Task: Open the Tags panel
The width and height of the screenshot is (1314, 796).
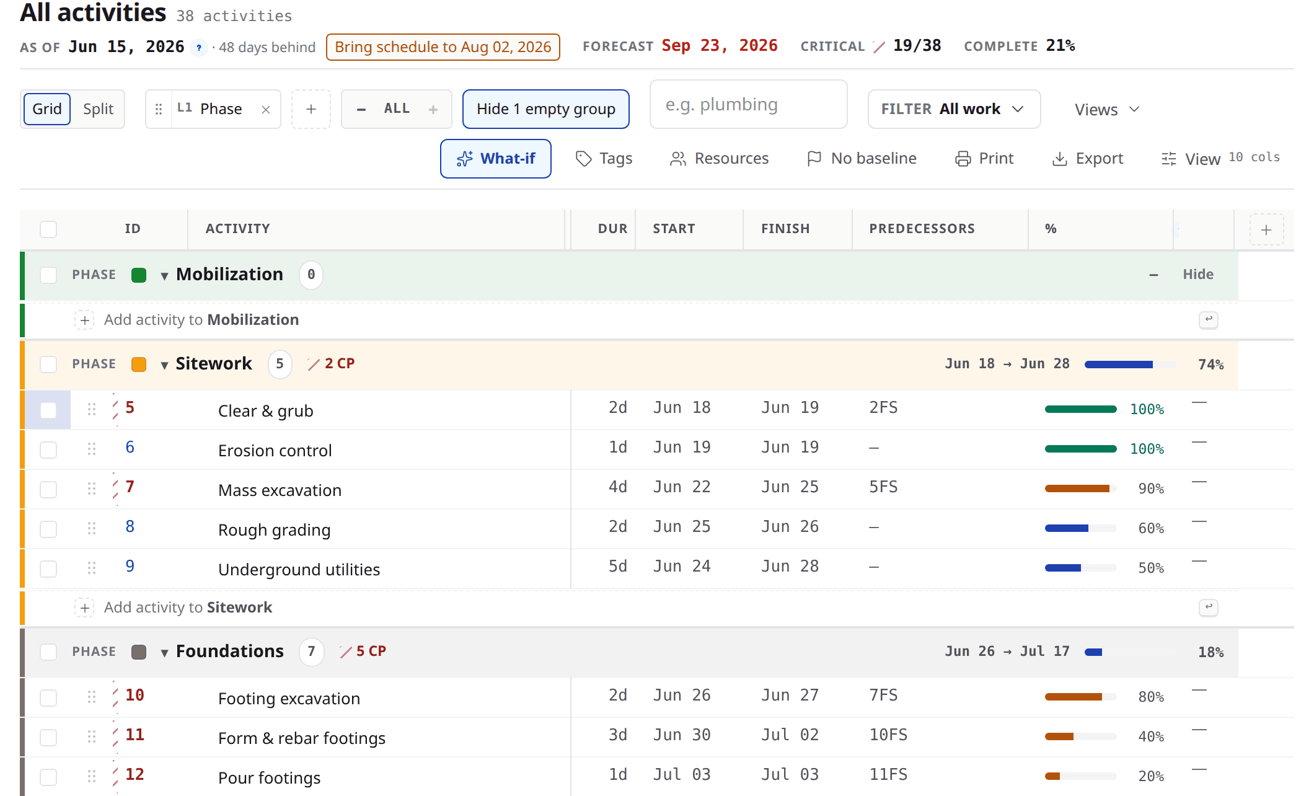Action: pyautogui.click(x=604, y=159)
